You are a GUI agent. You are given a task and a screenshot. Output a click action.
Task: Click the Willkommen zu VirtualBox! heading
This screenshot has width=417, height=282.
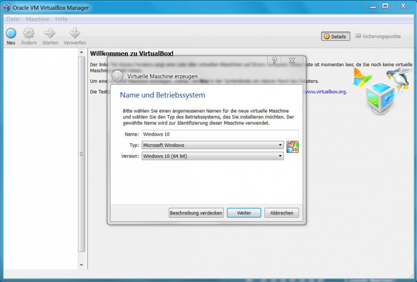tap(132, 53)
